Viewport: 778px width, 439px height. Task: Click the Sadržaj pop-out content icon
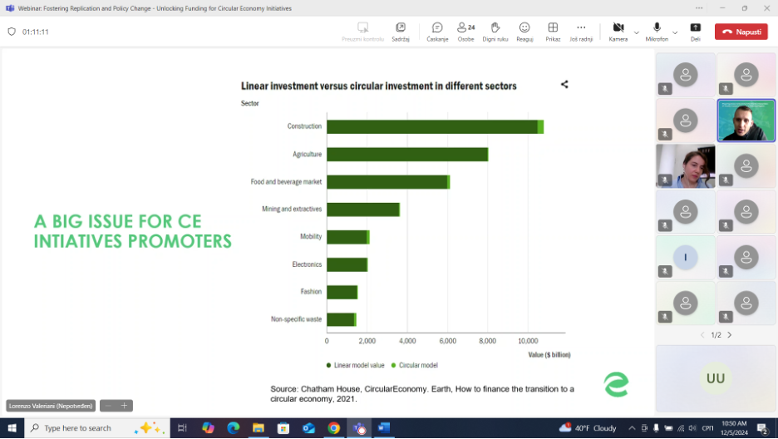click(x=401, y=31)
